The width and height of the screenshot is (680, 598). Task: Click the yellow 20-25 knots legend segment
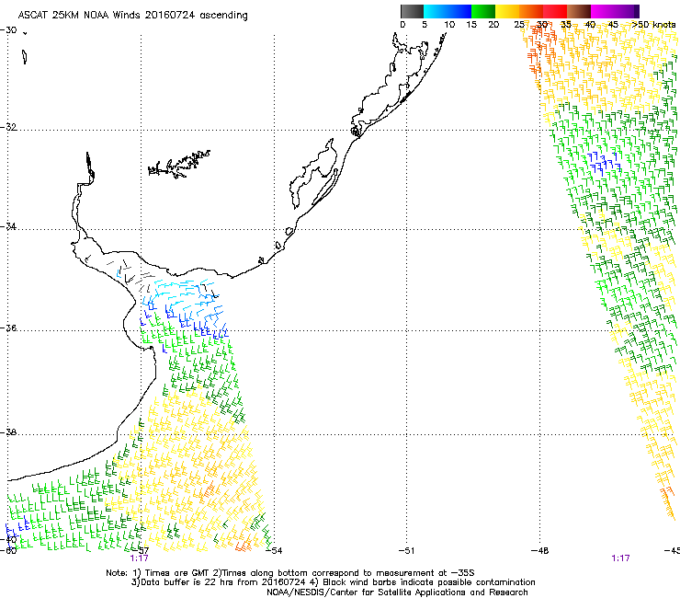(507, 11)
